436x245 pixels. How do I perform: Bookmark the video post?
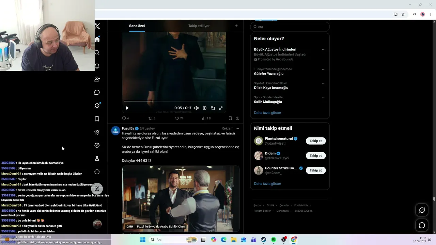pos(230,118)
